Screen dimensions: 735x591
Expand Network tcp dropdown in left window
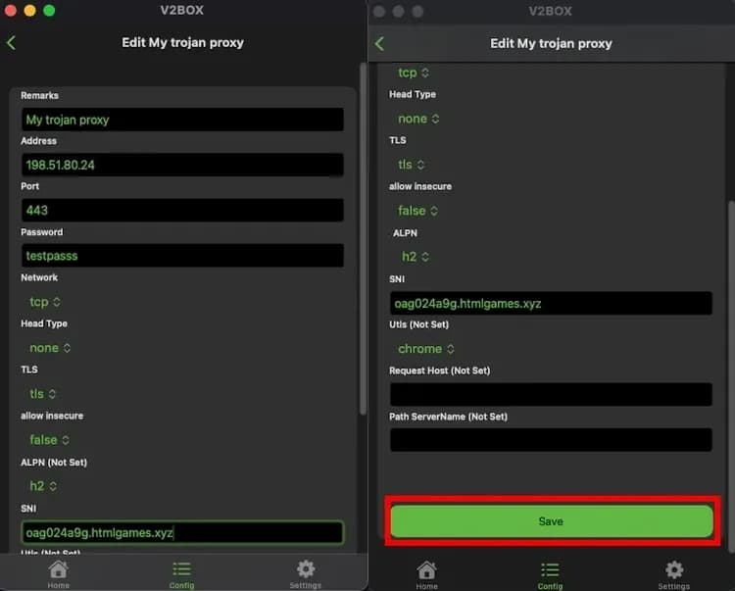click(x=45, y=302)
